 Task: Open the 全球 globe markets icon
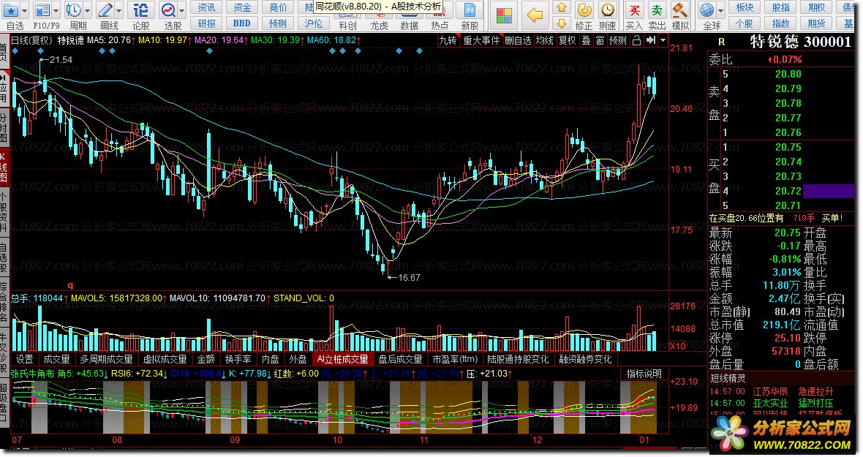[706, 10]
